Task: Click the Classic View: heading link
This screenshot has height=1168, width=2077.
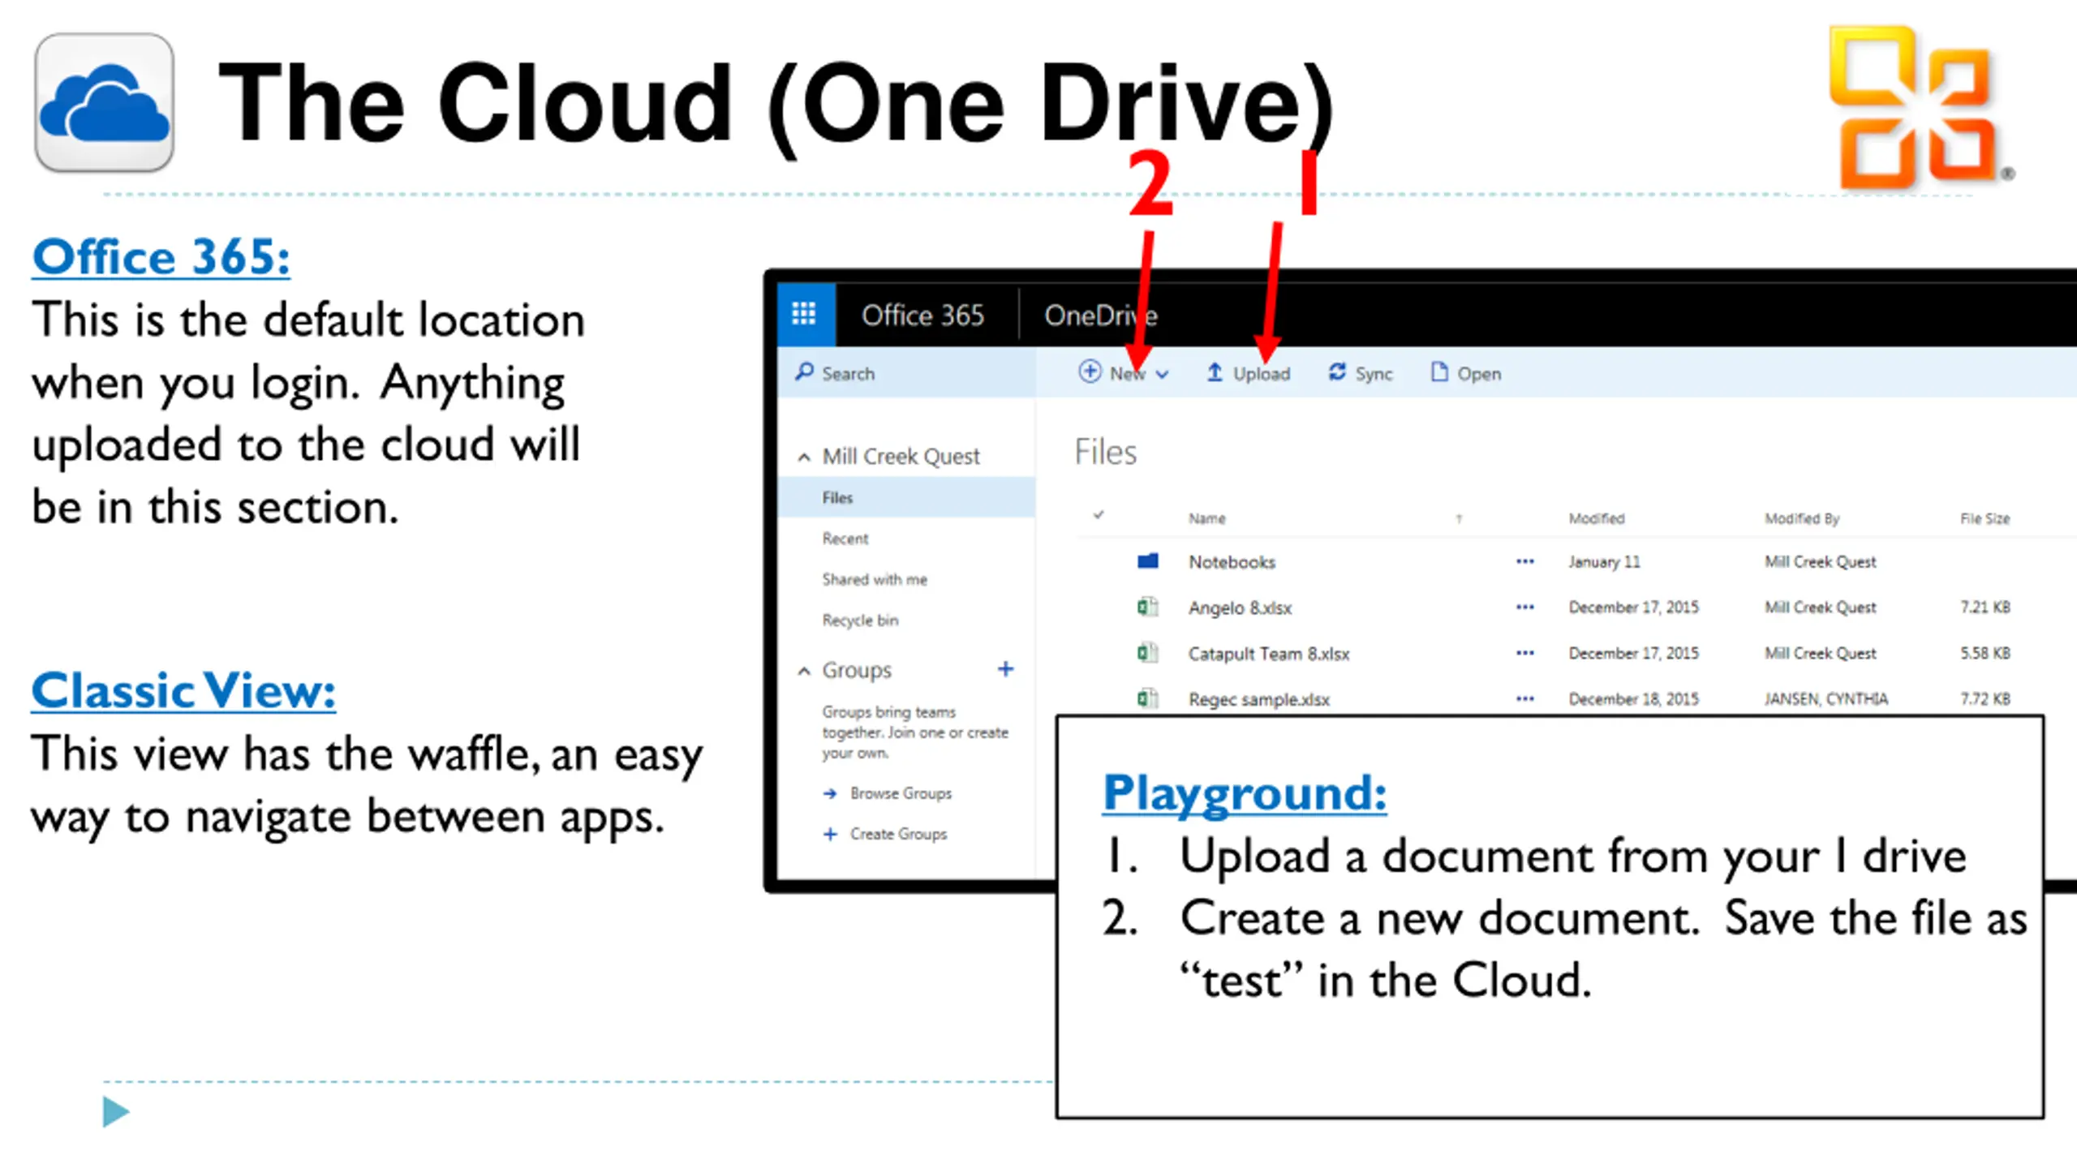Action: tap(183, 691)
